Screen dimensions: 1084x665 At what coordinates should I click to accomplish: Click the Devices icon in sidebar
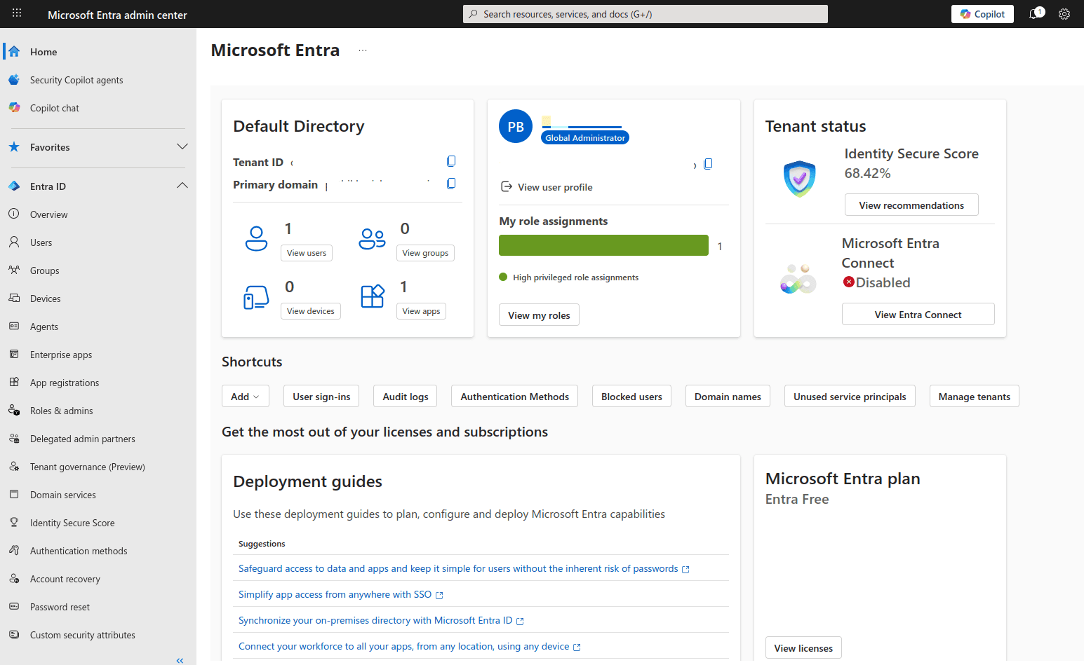click(14, 298)
